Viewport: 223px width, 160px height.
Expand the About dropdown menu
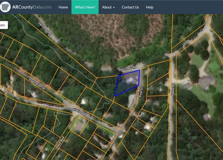pos(108,7)
